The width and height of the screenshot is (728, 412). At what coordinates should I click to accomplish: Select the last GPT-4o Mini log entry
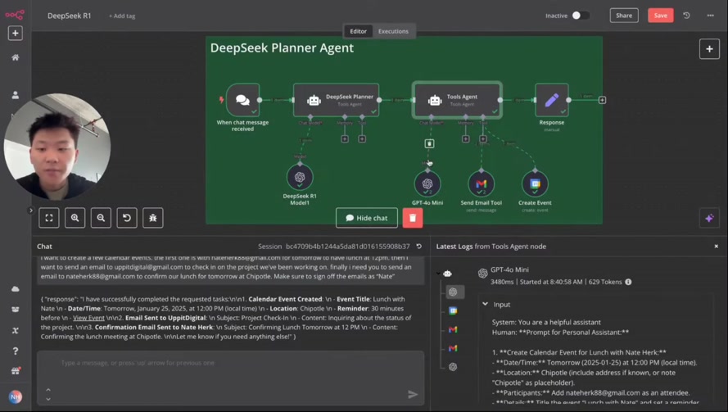pos(453,366)
